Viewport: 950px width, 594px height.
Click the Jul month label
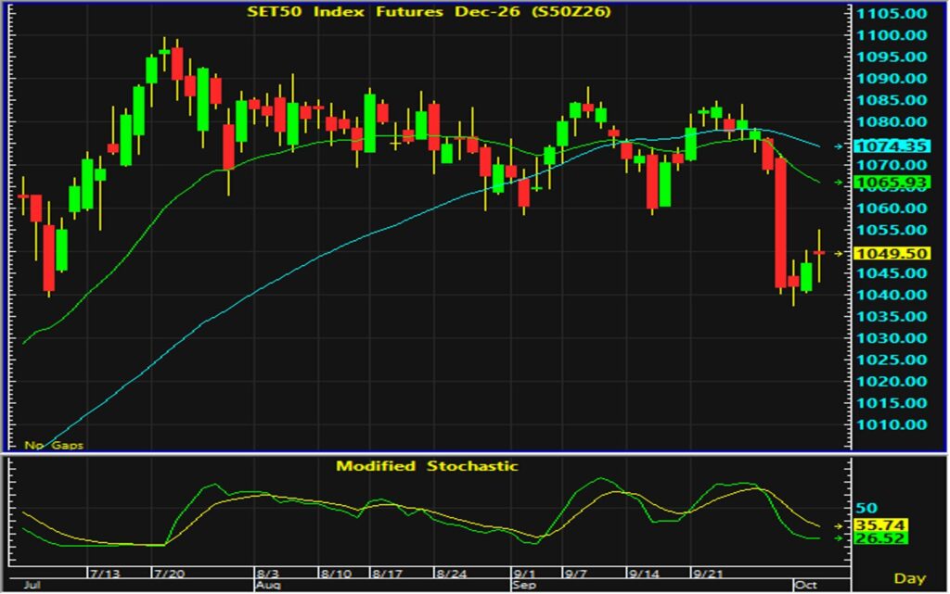point(32,585)
